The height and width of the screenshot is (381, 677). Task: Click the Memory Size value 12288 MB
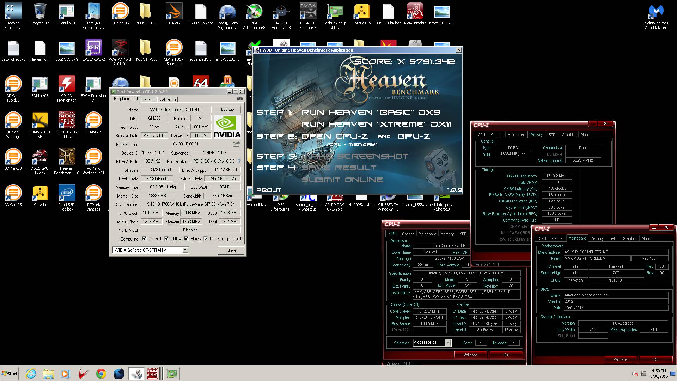(157, 196)
